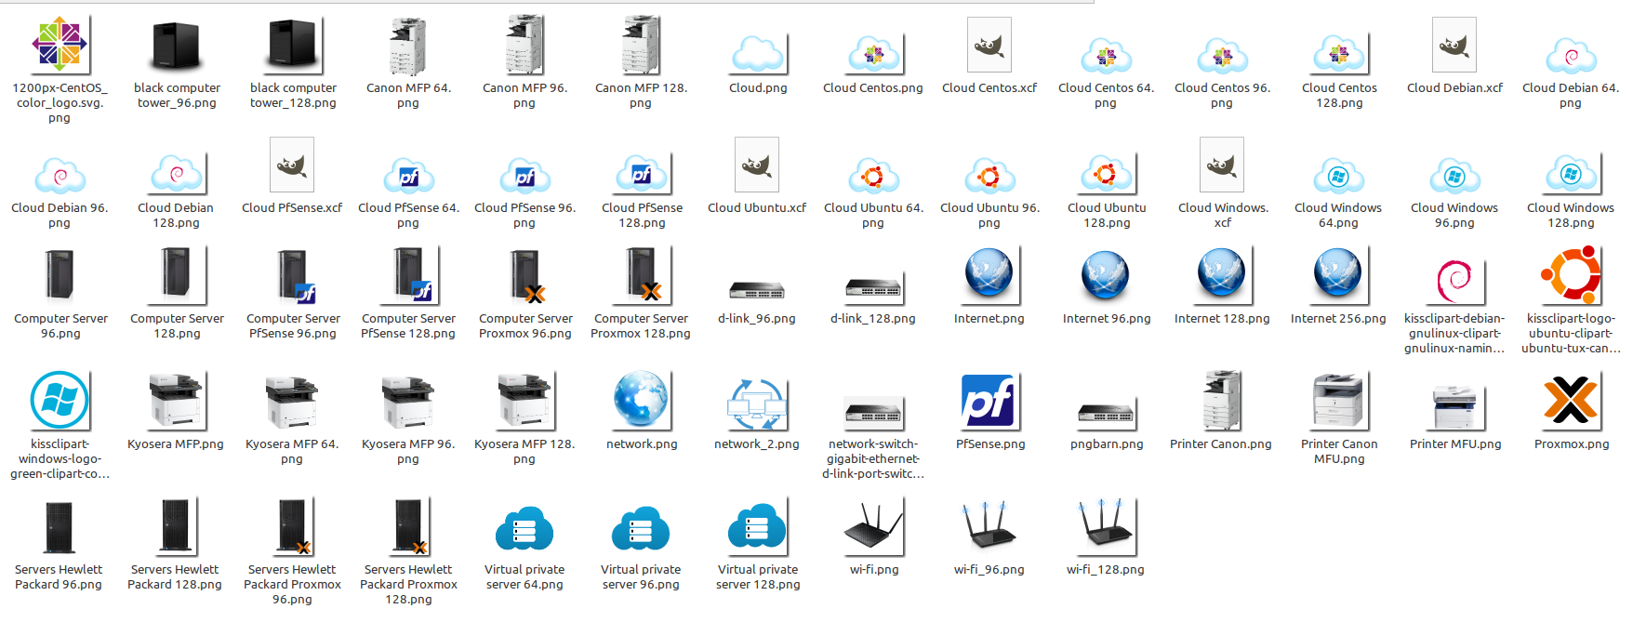Image resolution: width=1633 pixels, height=622 pixels.
Task: Select the black computer tower_128.png thumbnail
Action: click(x=293, y=46)
